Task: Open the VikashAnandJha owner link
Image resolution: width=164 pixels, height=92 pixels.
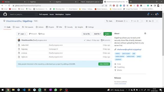Action: (14, 21)
